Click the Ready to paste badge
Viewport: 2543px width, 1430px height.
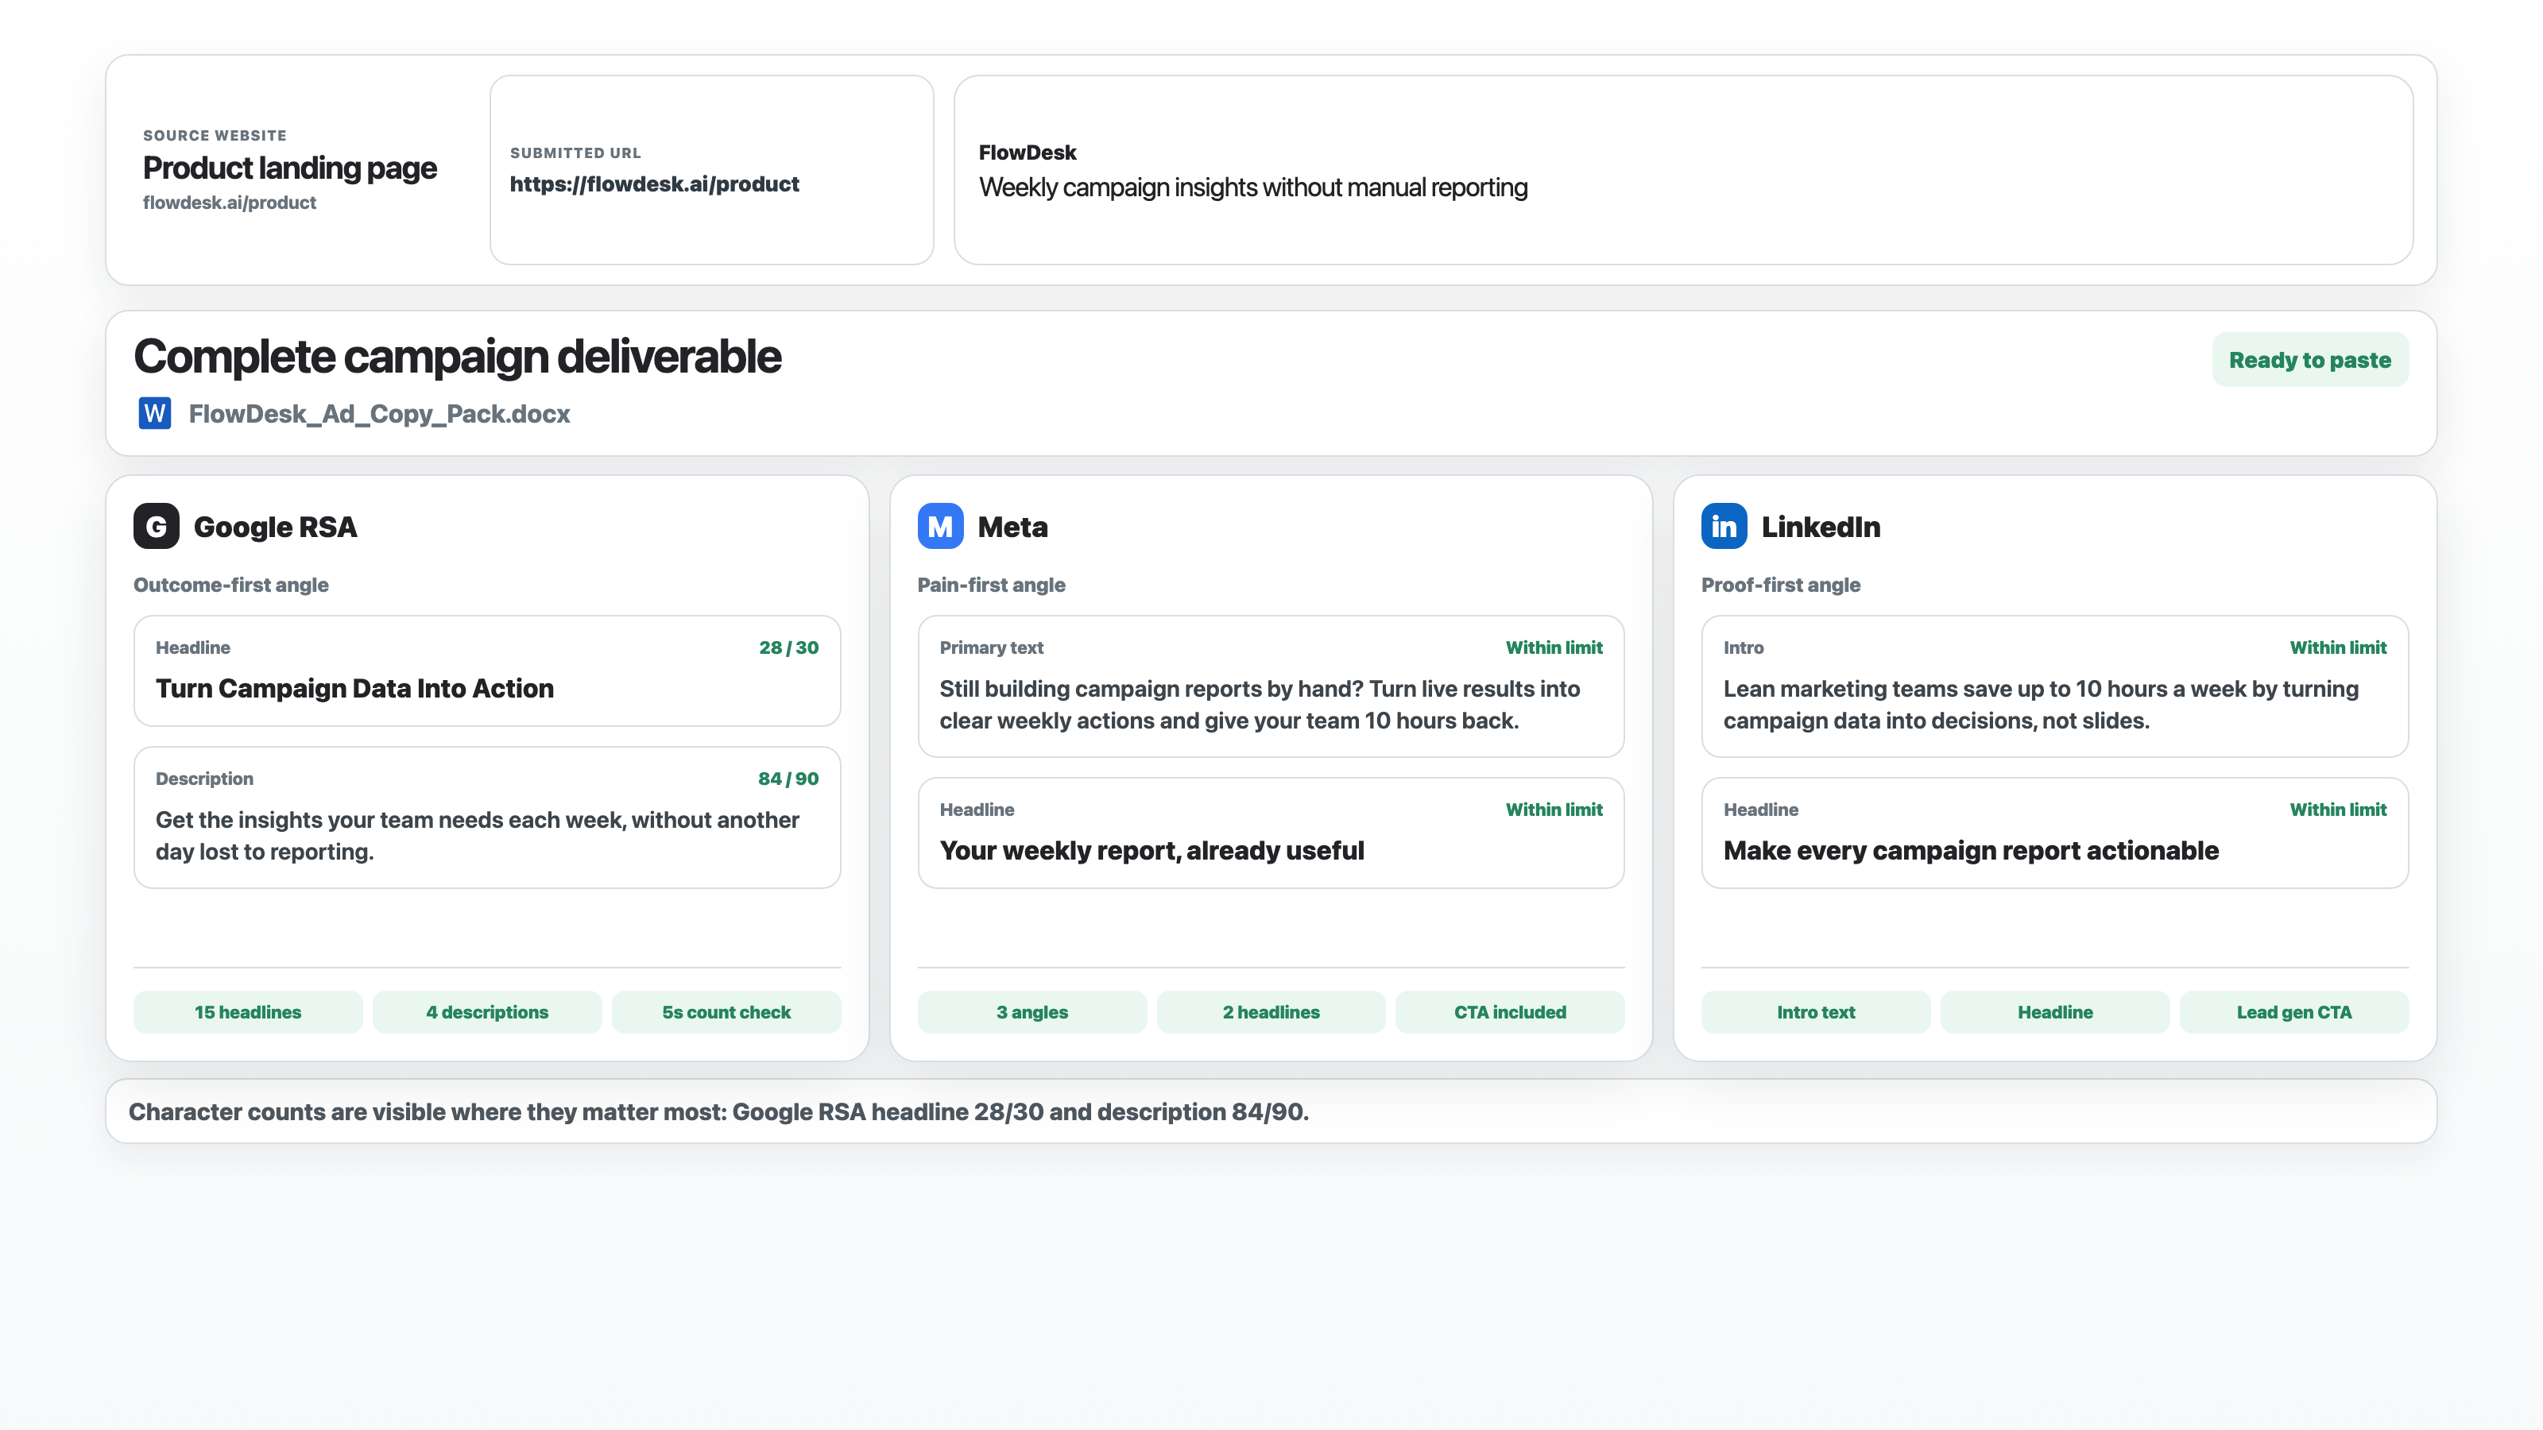2309,359
